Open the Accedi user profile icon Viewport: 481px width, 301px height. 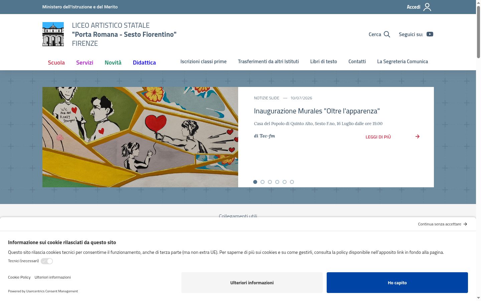click(x=427, y=7)
